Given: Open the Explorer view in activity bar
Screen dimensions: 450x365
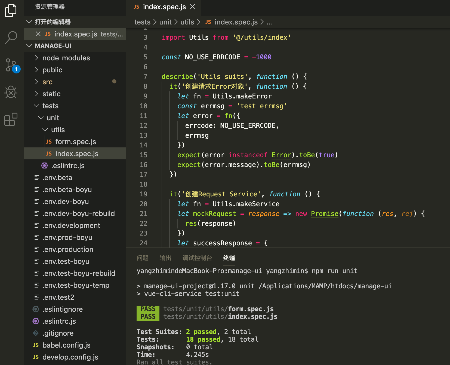Looking at the screenshot, I should click(11, 10).
